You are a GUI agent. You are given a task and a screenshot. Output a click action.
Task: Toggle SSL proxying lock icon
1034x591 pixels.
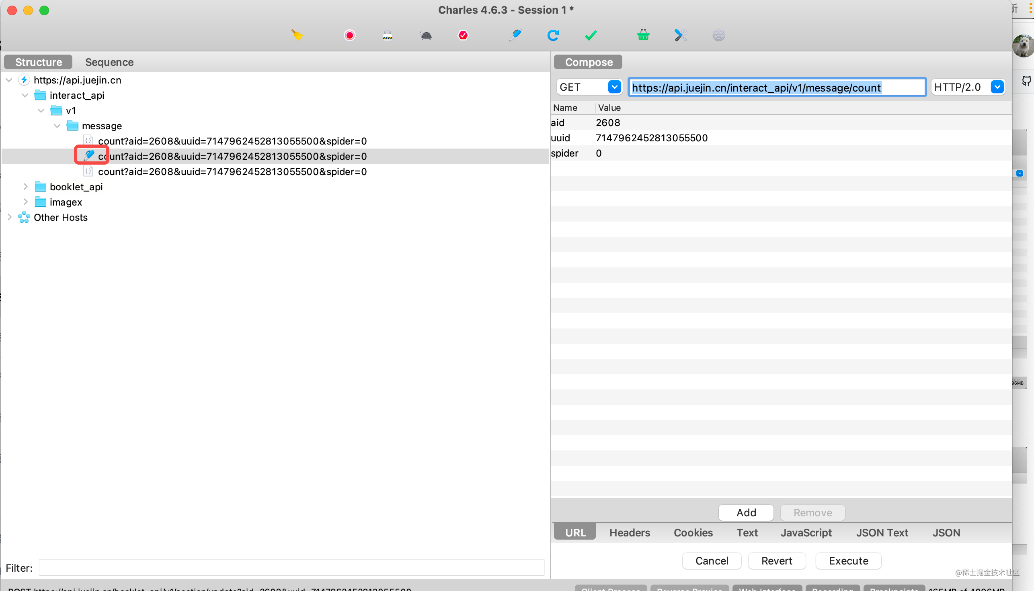[387, 35]
